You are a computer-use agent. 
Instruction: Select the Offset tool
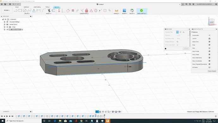point(53,10)
